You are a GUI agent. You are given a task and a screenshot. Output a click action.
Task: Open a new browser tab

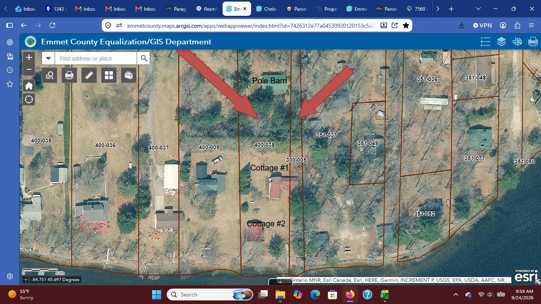[451, 9]
